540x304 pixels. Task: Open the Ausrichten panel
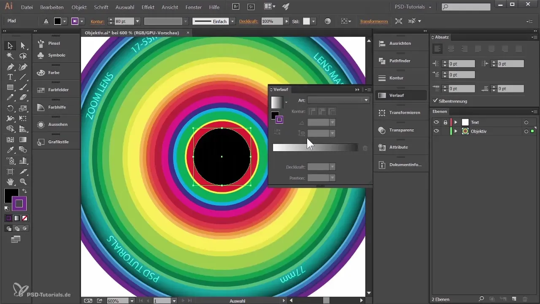[400, 43]
